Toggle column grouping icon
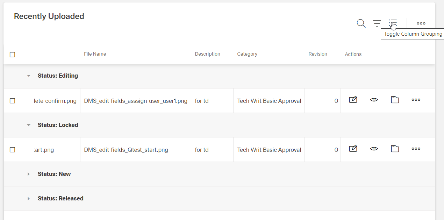Screen dimensions: 444x220 click(393, 23)
